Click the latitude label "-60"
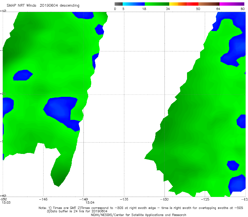The height and width of the screenshot is (217, 248). [3, 196]
